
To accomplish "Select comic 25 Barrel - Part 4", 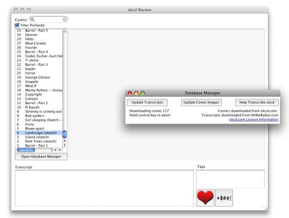I will 39,52.
